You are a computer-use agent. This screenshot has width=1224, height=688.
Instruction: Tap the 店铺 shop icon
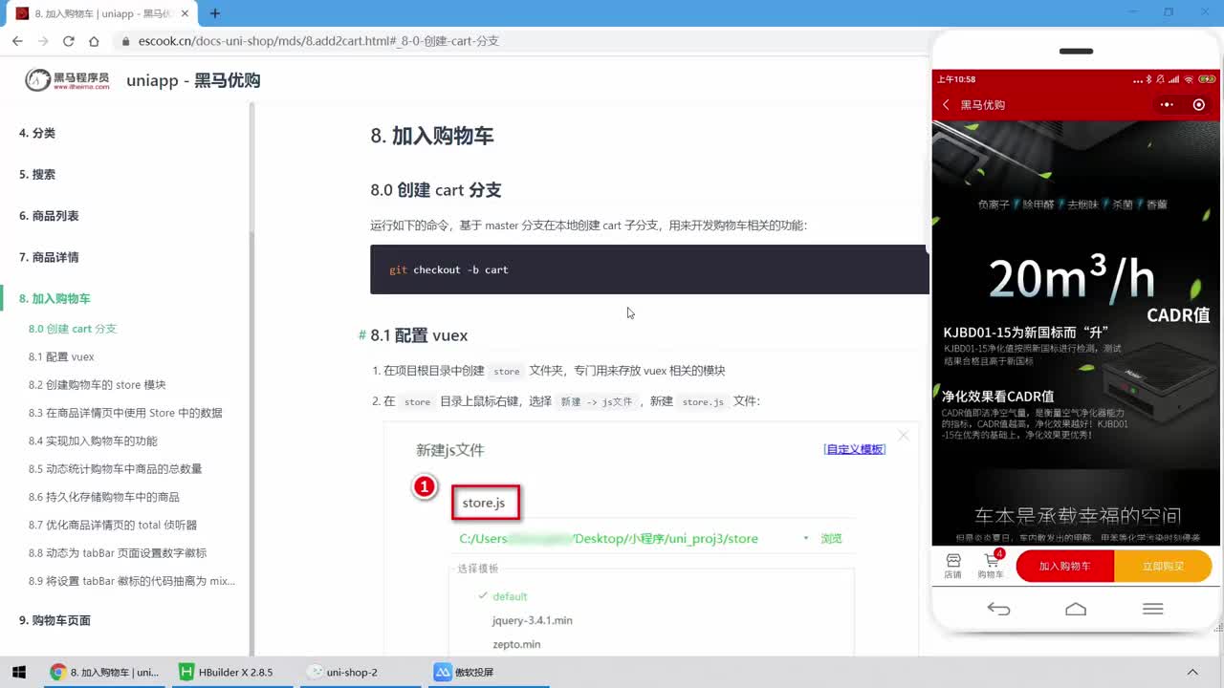952,566
